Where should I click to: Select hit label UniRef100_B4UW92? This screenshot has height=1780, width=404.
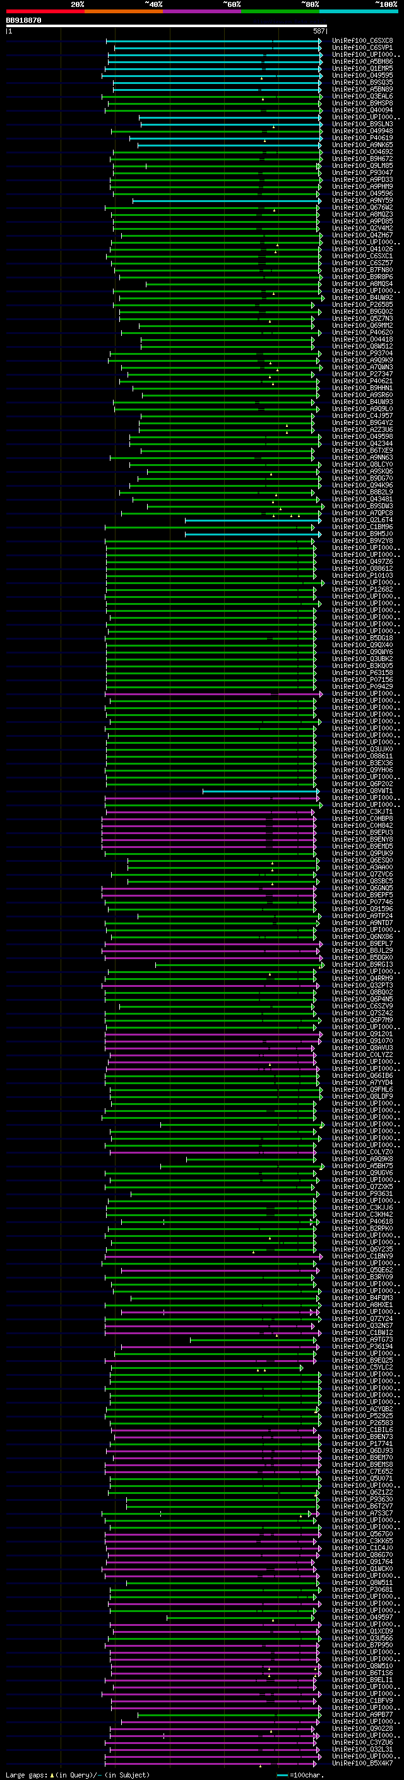click(362, 298)
